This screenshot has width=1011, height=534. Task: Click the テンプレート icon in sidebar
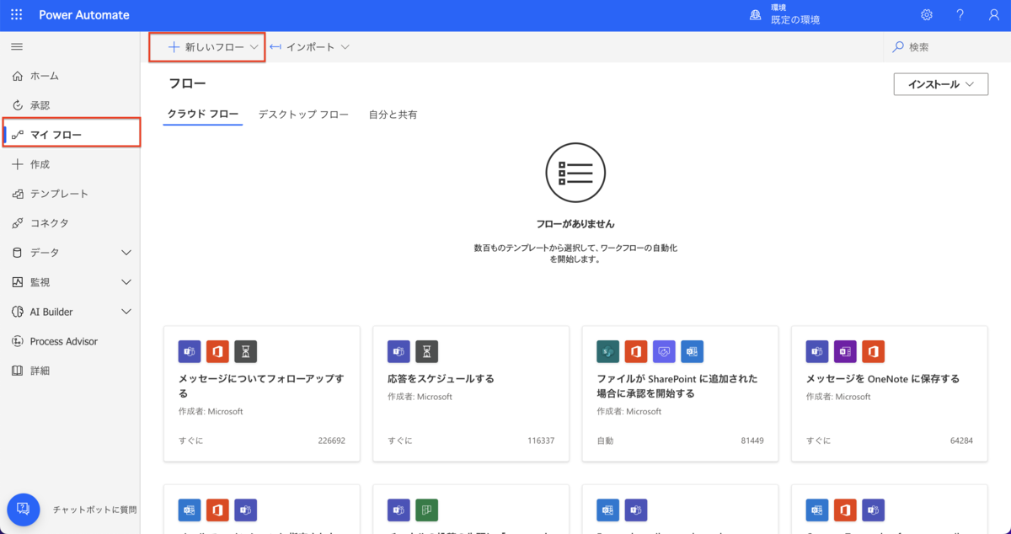(x=18, y=194)
